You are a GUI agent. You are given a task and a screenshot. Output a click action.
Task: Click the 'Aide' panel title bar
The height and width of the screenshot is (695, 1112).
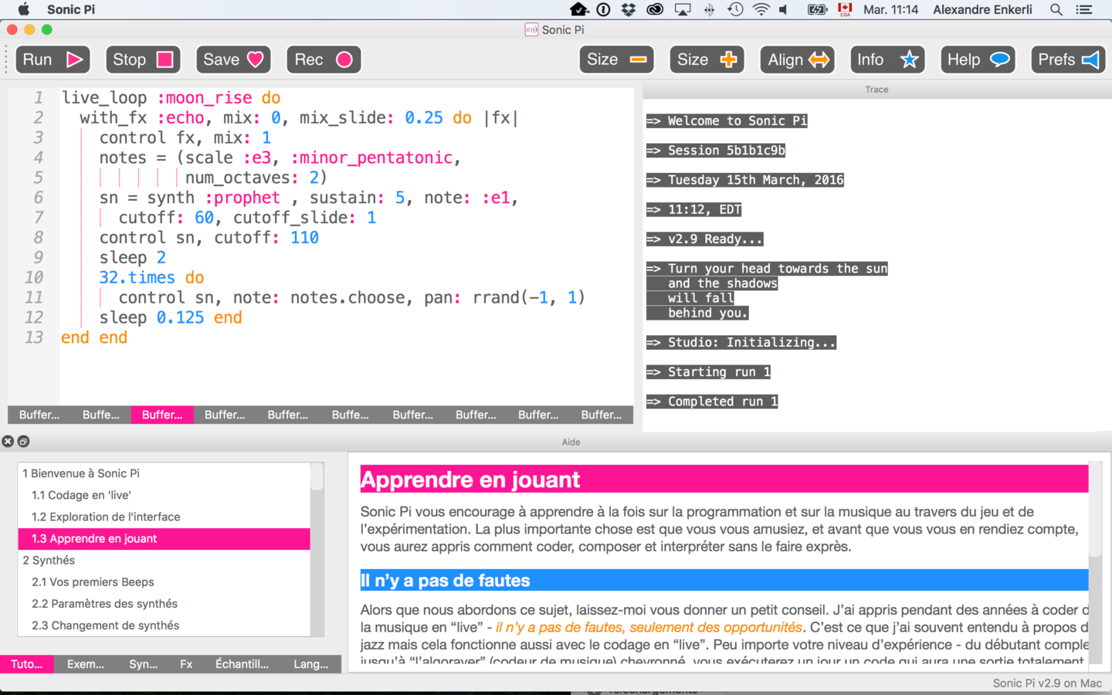pyautogui.click(x=571, y=442)
